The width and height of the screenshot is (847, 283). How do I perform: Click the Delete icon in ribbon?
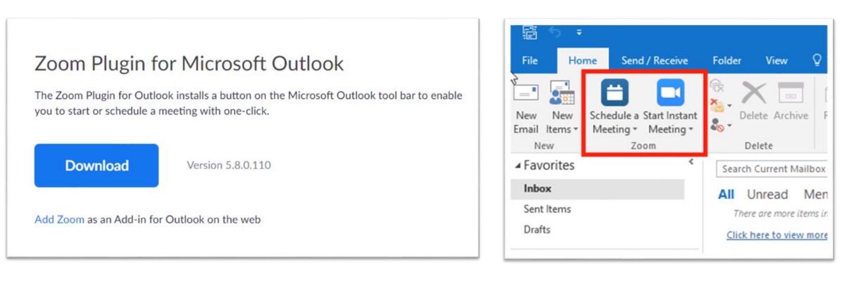tap(753, 101)
